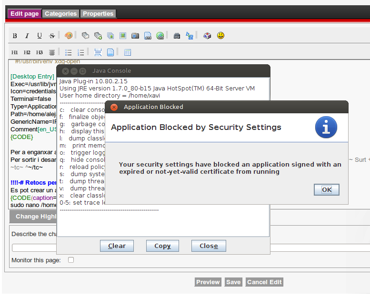Screen dimensions: 370x307
Task: Click the Cancel Edit button
Action: click(x=264, y=282)
